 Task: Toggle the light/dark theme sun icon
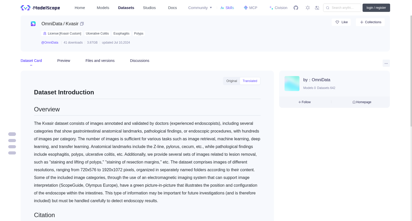click(x=308, y=8)
